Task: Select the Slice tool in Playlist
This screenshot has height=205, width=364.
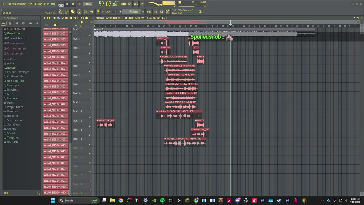Action: tap(75, 18)
